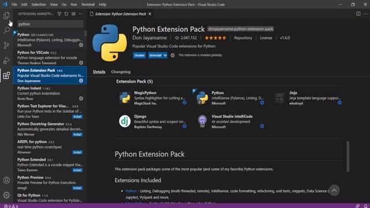Open the Search view in activity bar
The image size is (370, 208).
[x=6, y=30]
